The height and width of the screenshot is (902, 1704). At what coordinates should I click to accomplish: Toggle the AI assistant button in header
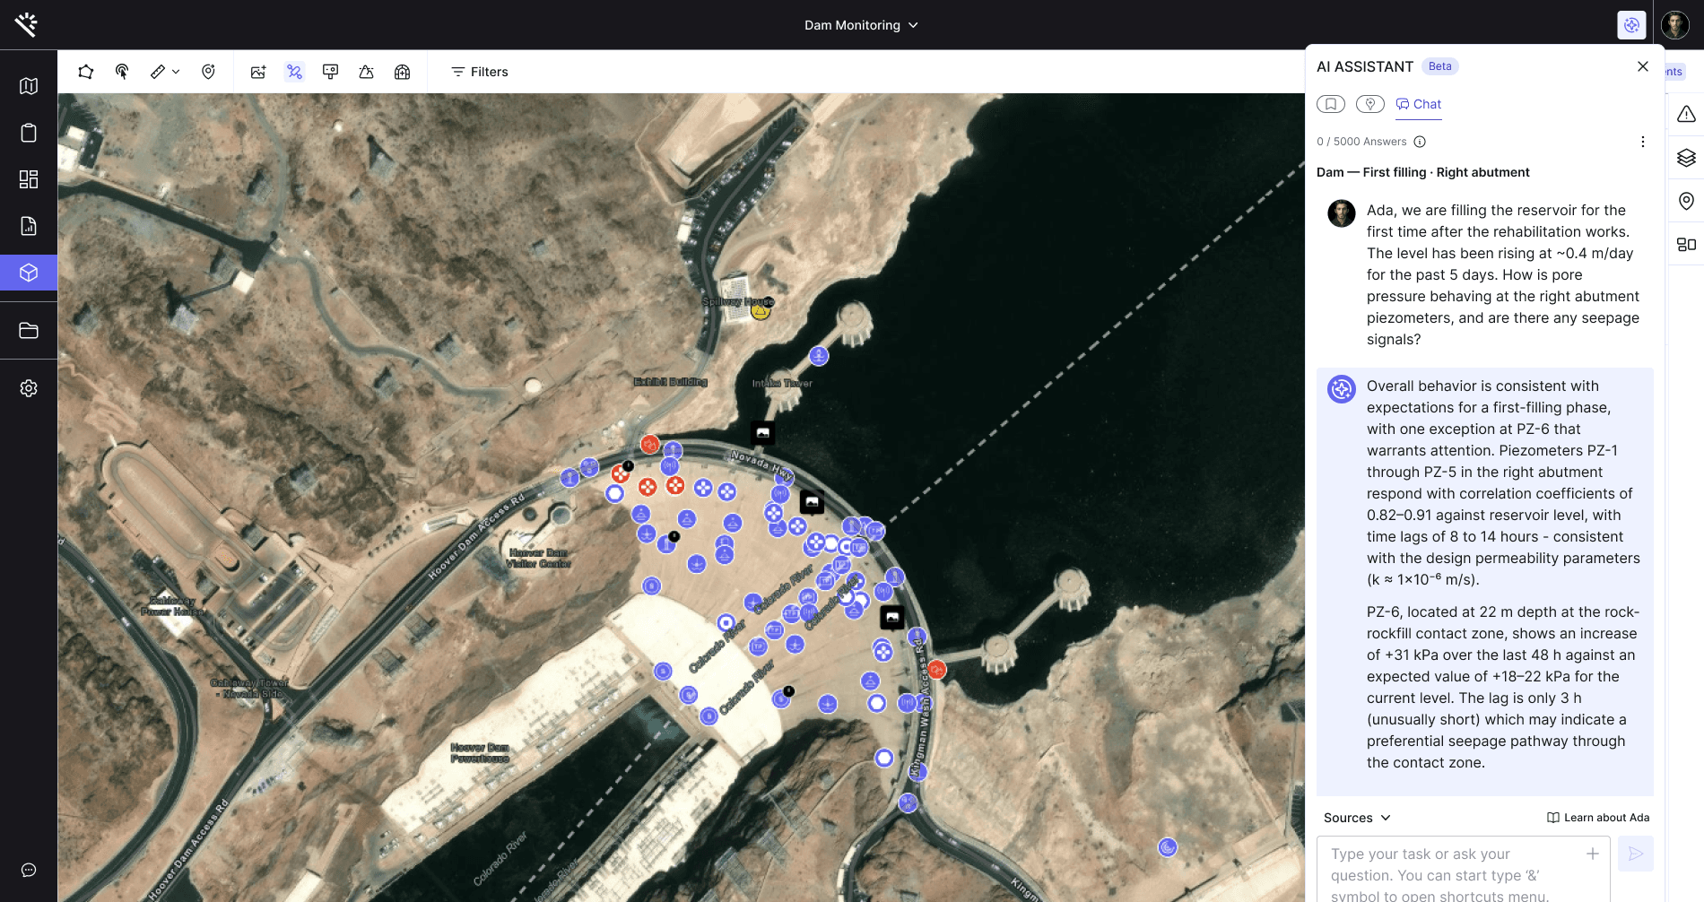[1631, 25]
